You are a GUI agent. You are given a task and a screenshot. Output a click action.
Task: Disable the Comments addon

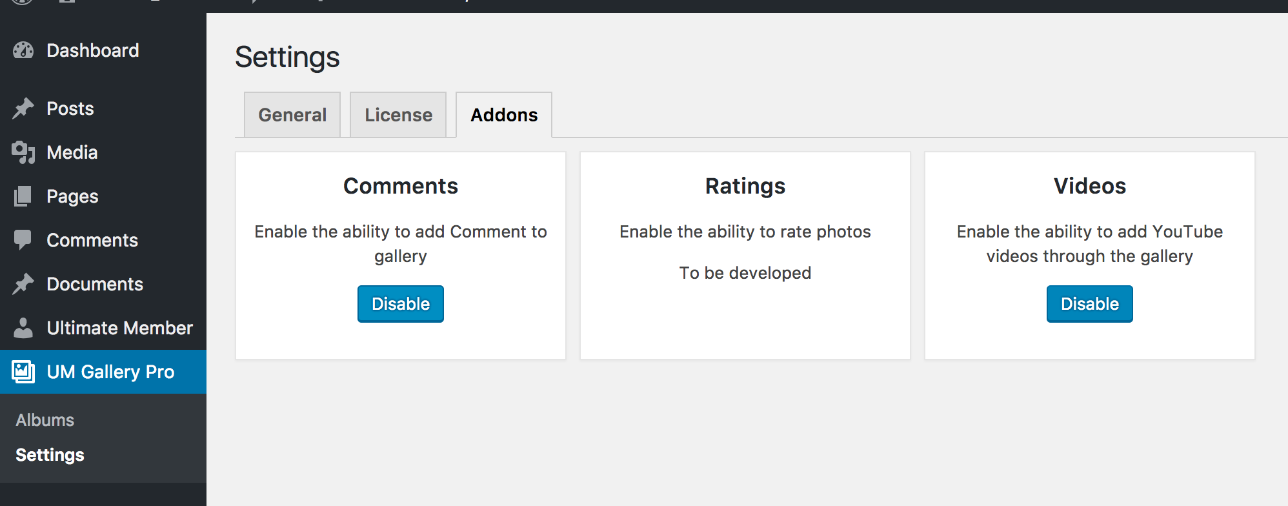[401, 304]
